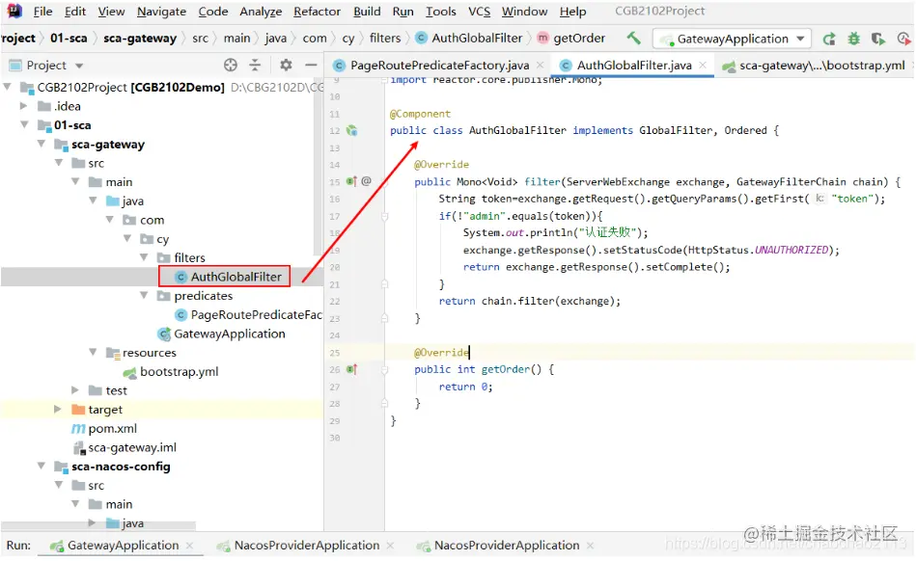Hide the Project panel with minus icon

311,66
